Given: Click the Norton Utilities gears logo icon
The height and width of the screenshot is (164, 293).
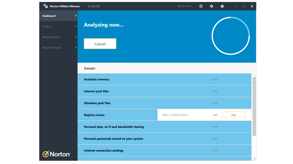Looking at the screenshot, I should pos(45,6).
